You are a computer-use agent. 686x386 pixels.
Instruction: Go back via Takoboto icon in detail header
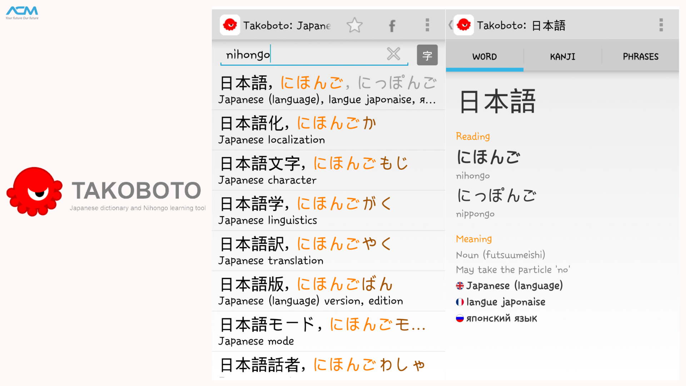coord(463,25)
